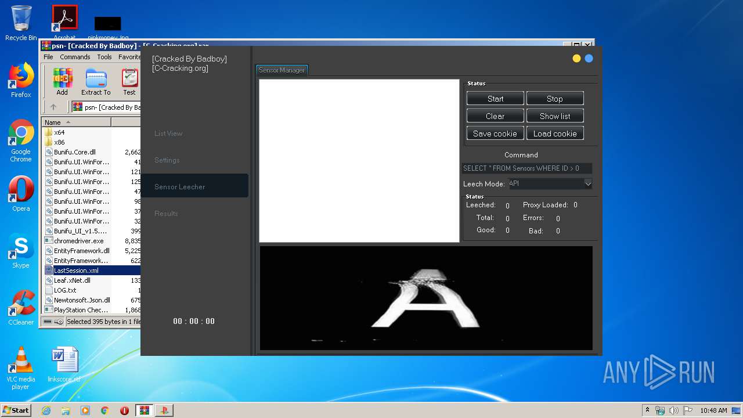743x418 pixels.
Task: Open the Recycle Bin desktop icon
Action: point(21,23)
